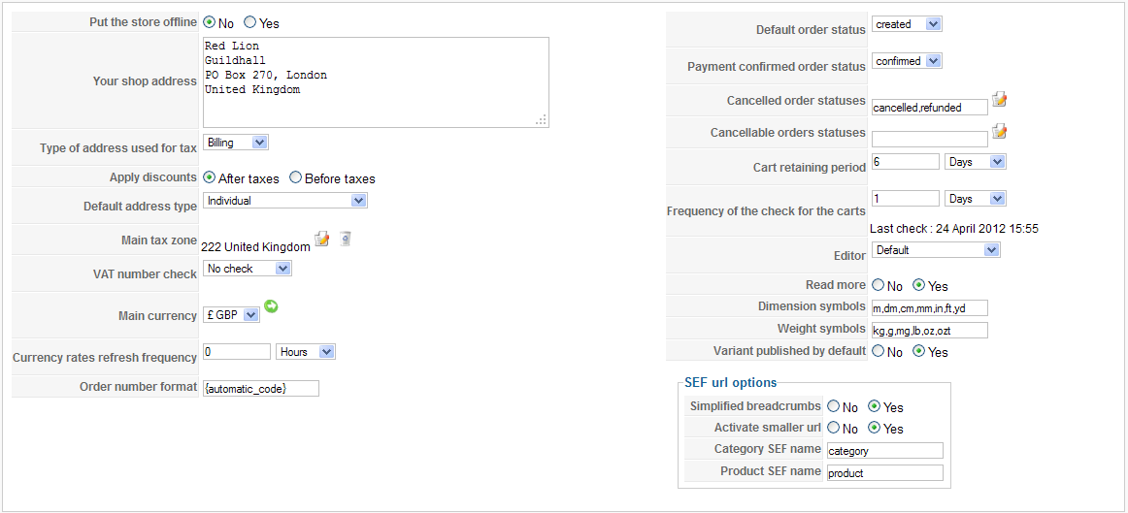Set Read more to No
Viewport: 1128px width, 513px height.
(878, 285)
